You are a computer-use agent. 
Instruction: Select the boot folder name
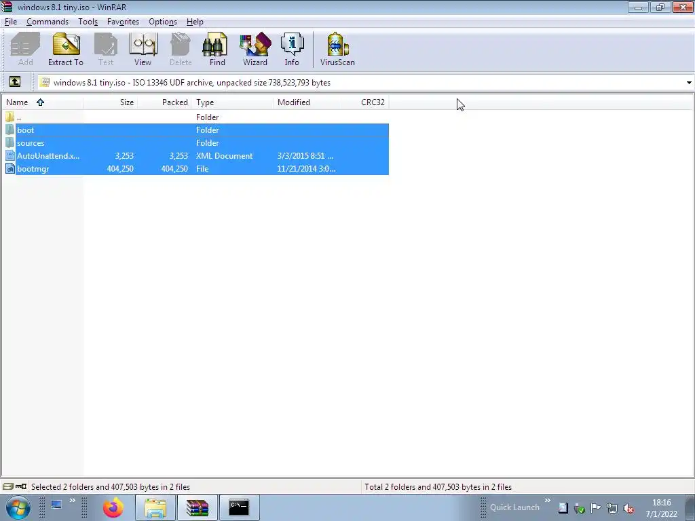point(25,130)
